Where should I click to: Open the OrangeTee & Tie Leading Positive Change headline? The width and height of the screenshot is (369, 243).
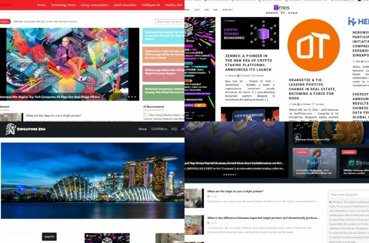point(312,89)
